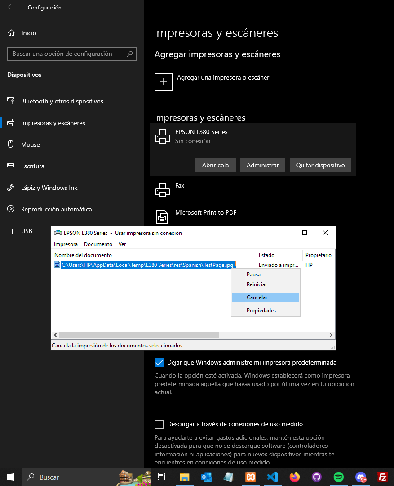
Task: Open GitHub Desktop from taskbar
Action: 317,477
